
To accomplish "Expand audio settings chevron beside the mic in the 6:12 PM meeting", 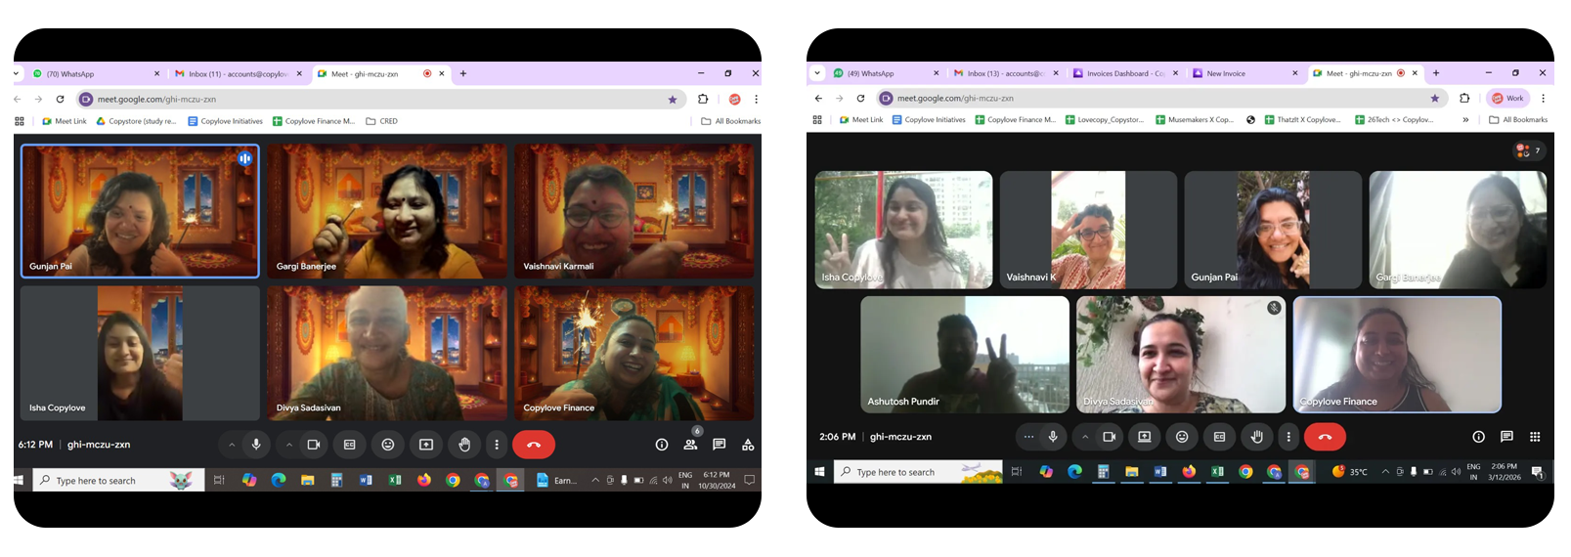I will pos(232,445).
